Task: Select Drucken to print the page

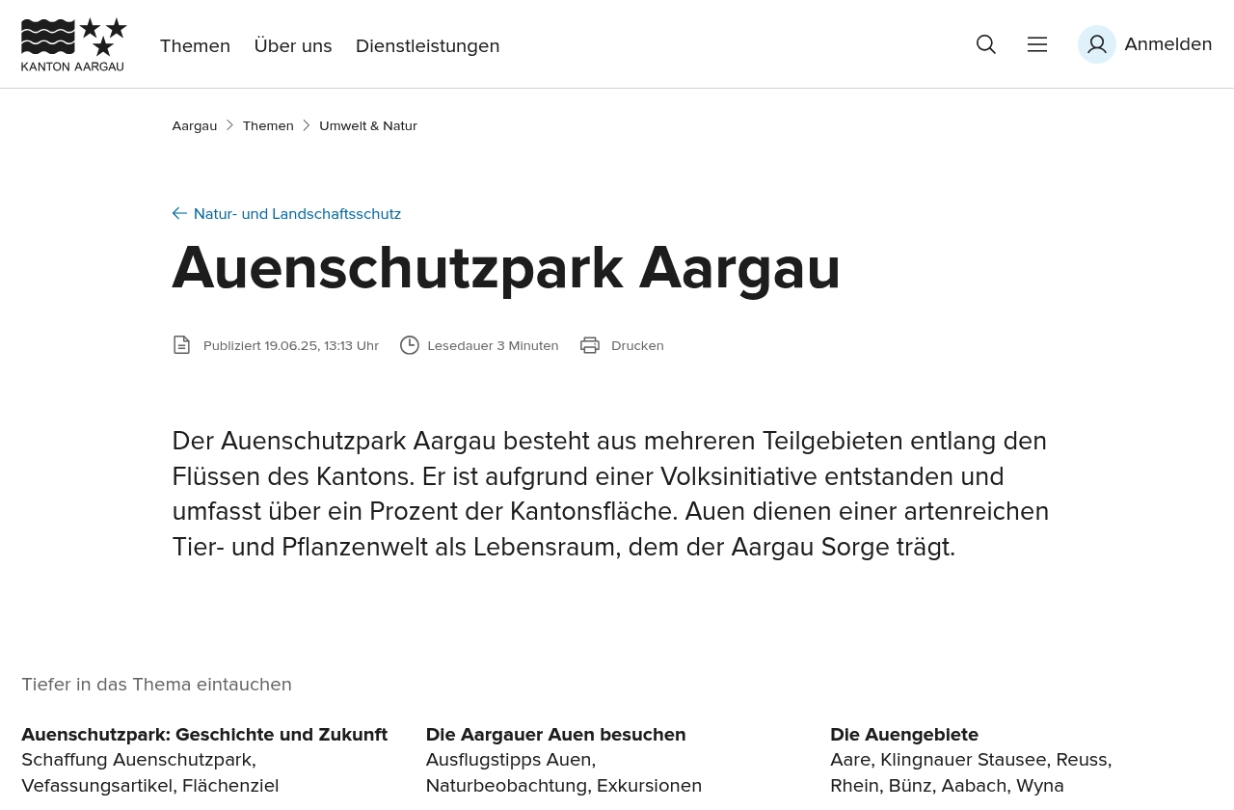Action: pyautogui.click(x=637, y=345)
